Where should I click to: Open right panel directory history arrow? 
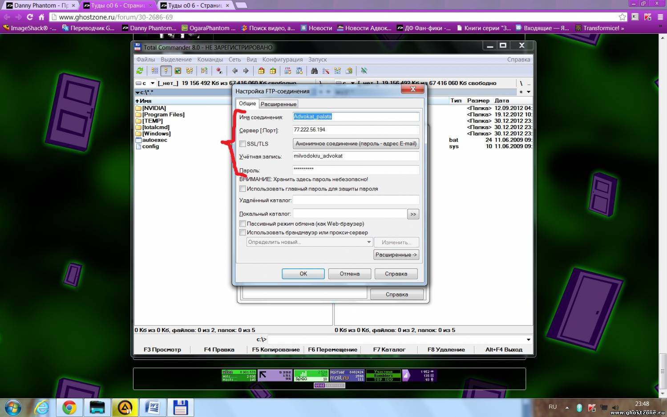pos(529,92)
